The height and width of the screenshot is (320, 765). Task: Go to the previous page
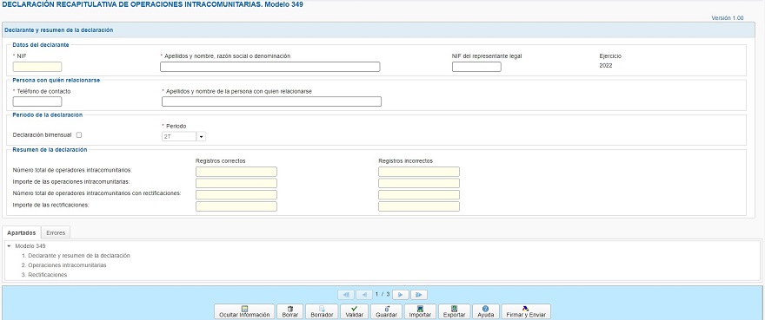(x=364, y=295)
